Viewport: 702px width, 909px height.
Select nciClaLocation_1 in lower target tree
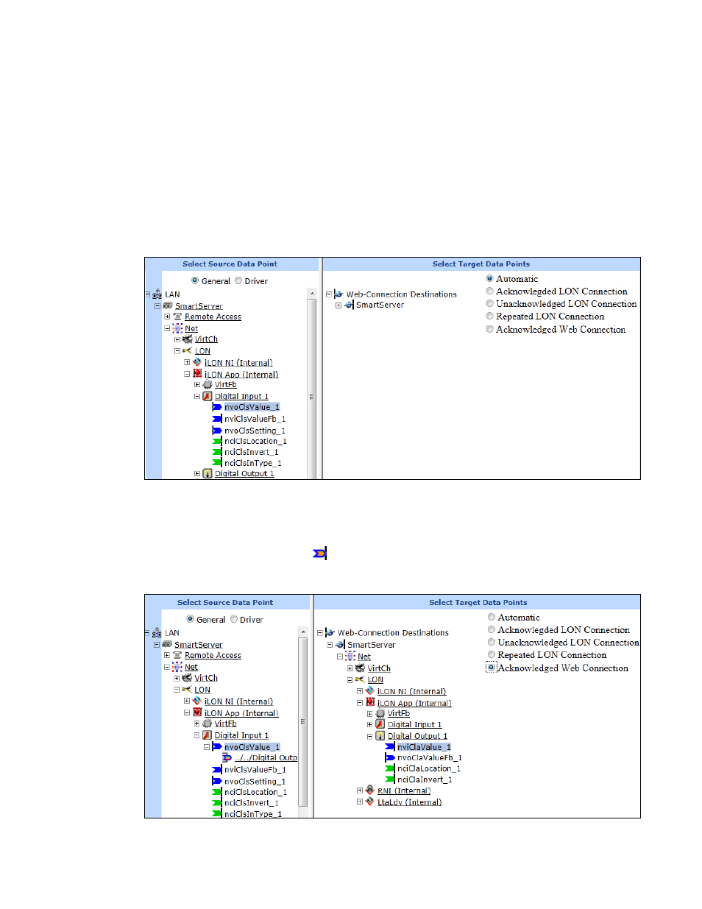[x=429, y=768]
